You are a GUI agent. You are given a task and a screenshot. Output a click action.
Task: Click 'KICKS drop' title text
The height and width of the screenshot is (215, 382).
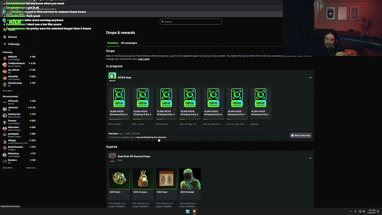(124, 78)
